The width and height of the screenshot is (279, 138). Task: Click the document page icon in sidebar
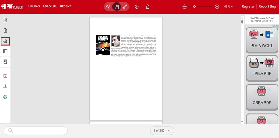[x=5, y=20]
